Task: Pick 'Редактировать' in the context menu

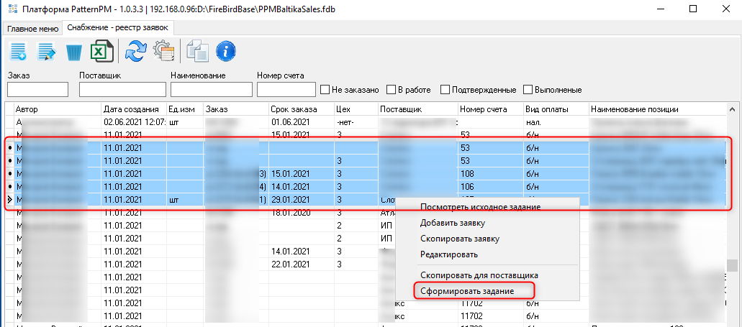Action: coord(449,254)
